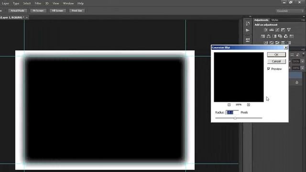Click the Gaussian Blur preview thumbnail
The width and height of the screenshot is (306, 172).
(x=239, y=77)
